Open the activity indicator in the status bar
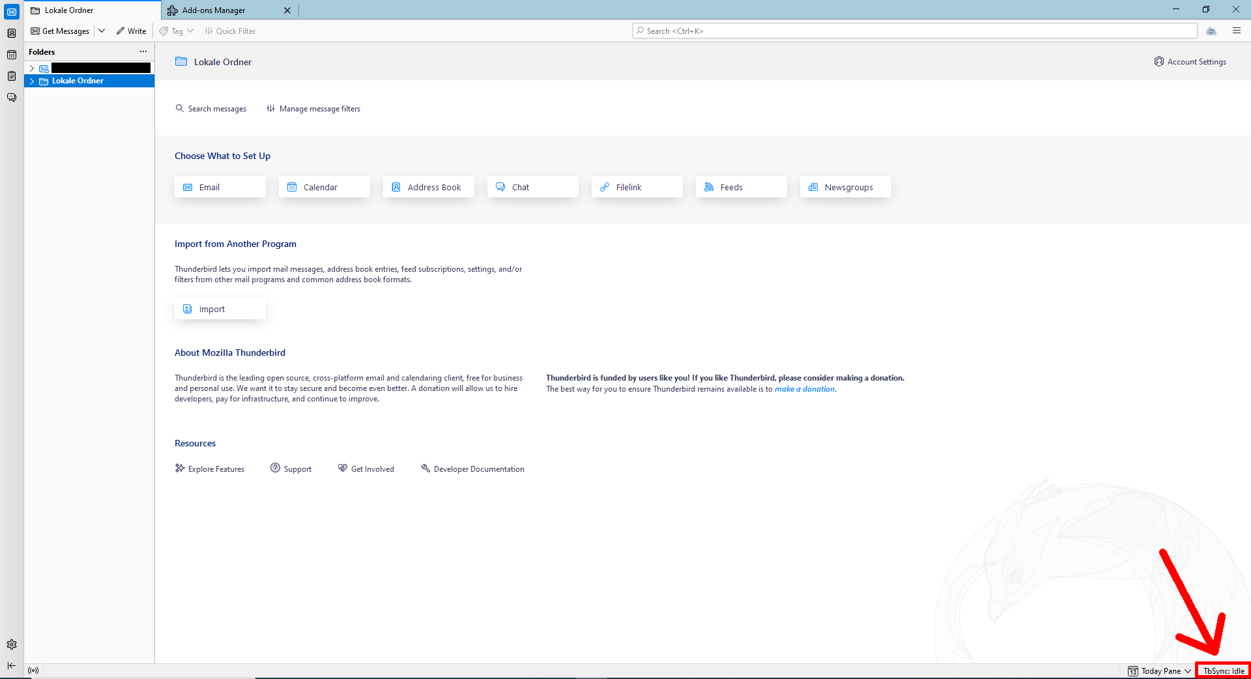Viewport: 1251px width, 679px height. pos(33,671)
